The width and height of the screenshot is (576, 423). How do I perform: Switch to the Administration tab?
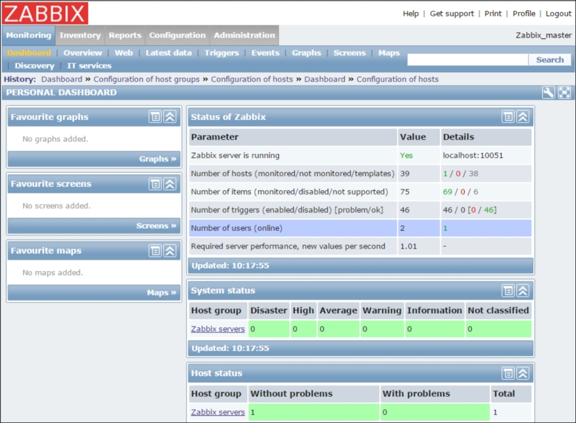[x=244, y=35]
